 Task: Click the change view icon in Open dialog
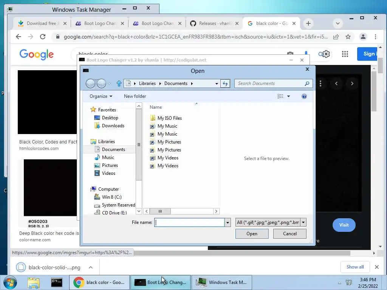tap(280, 96)
